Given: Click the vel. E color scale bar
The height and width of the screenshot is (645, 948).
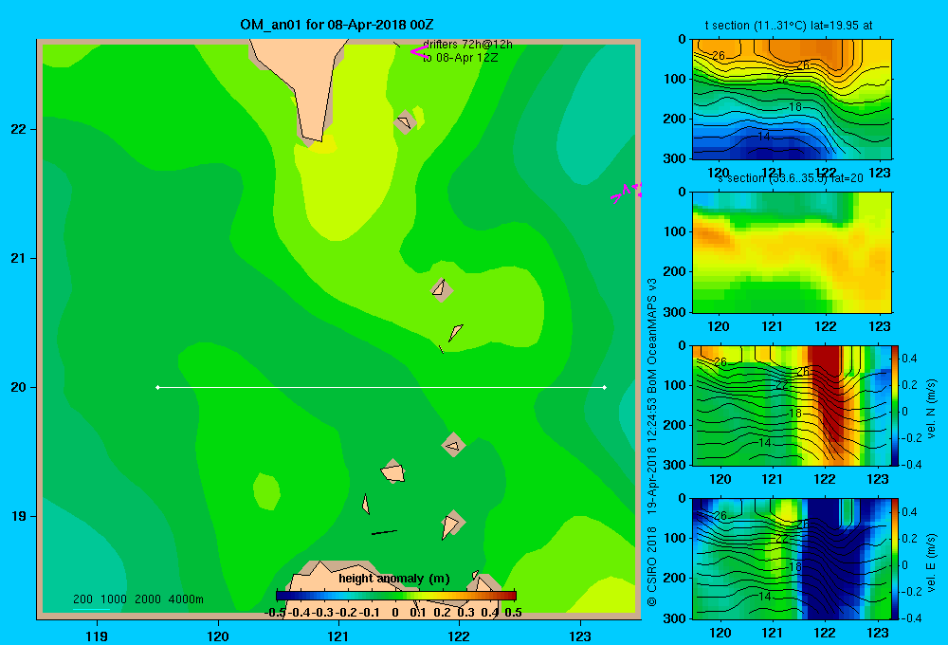Looking at the screenshot, I should tap(896, 559).
